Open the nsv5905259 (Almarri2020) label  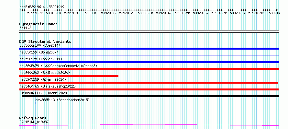click(x=43, y=79)
